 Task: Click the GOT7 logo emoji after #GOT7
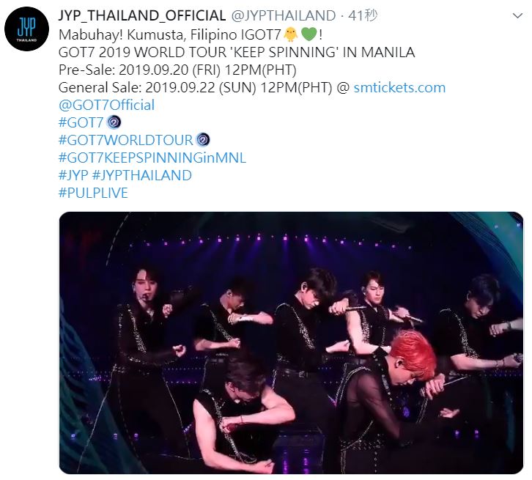tap(114, 122)
